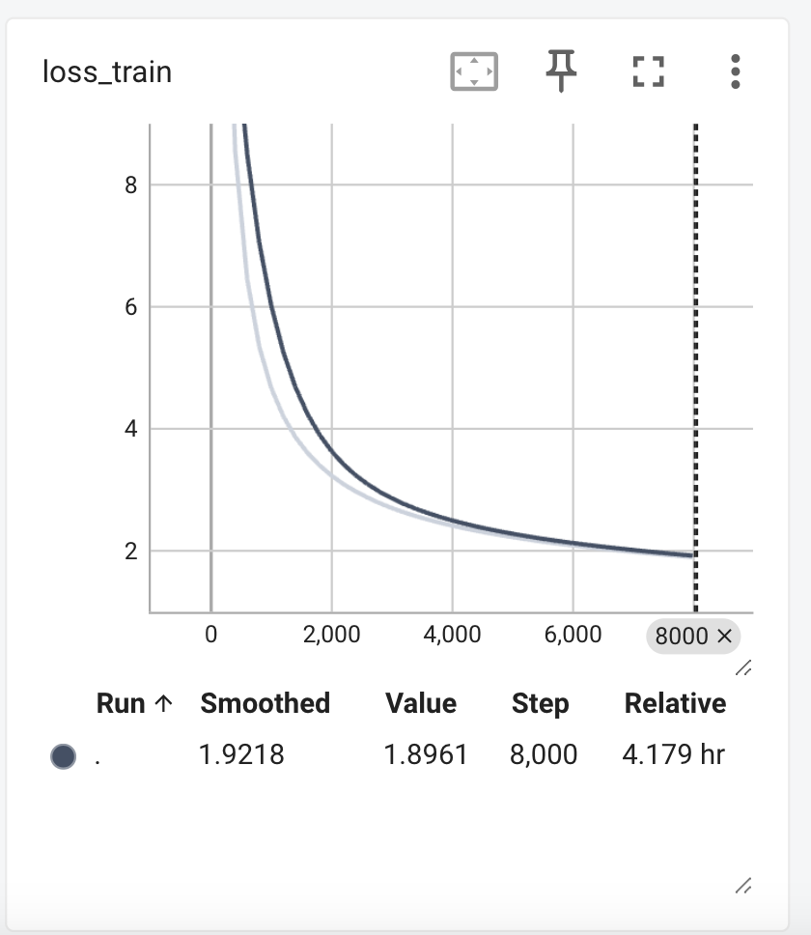Click the Value column header
Viewport: 811px width, 935px height.
click(421, 703)
